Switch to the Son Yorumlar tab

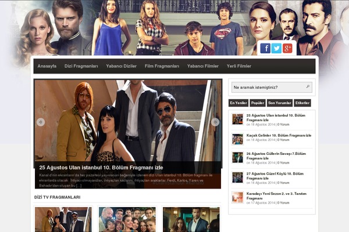280,103
